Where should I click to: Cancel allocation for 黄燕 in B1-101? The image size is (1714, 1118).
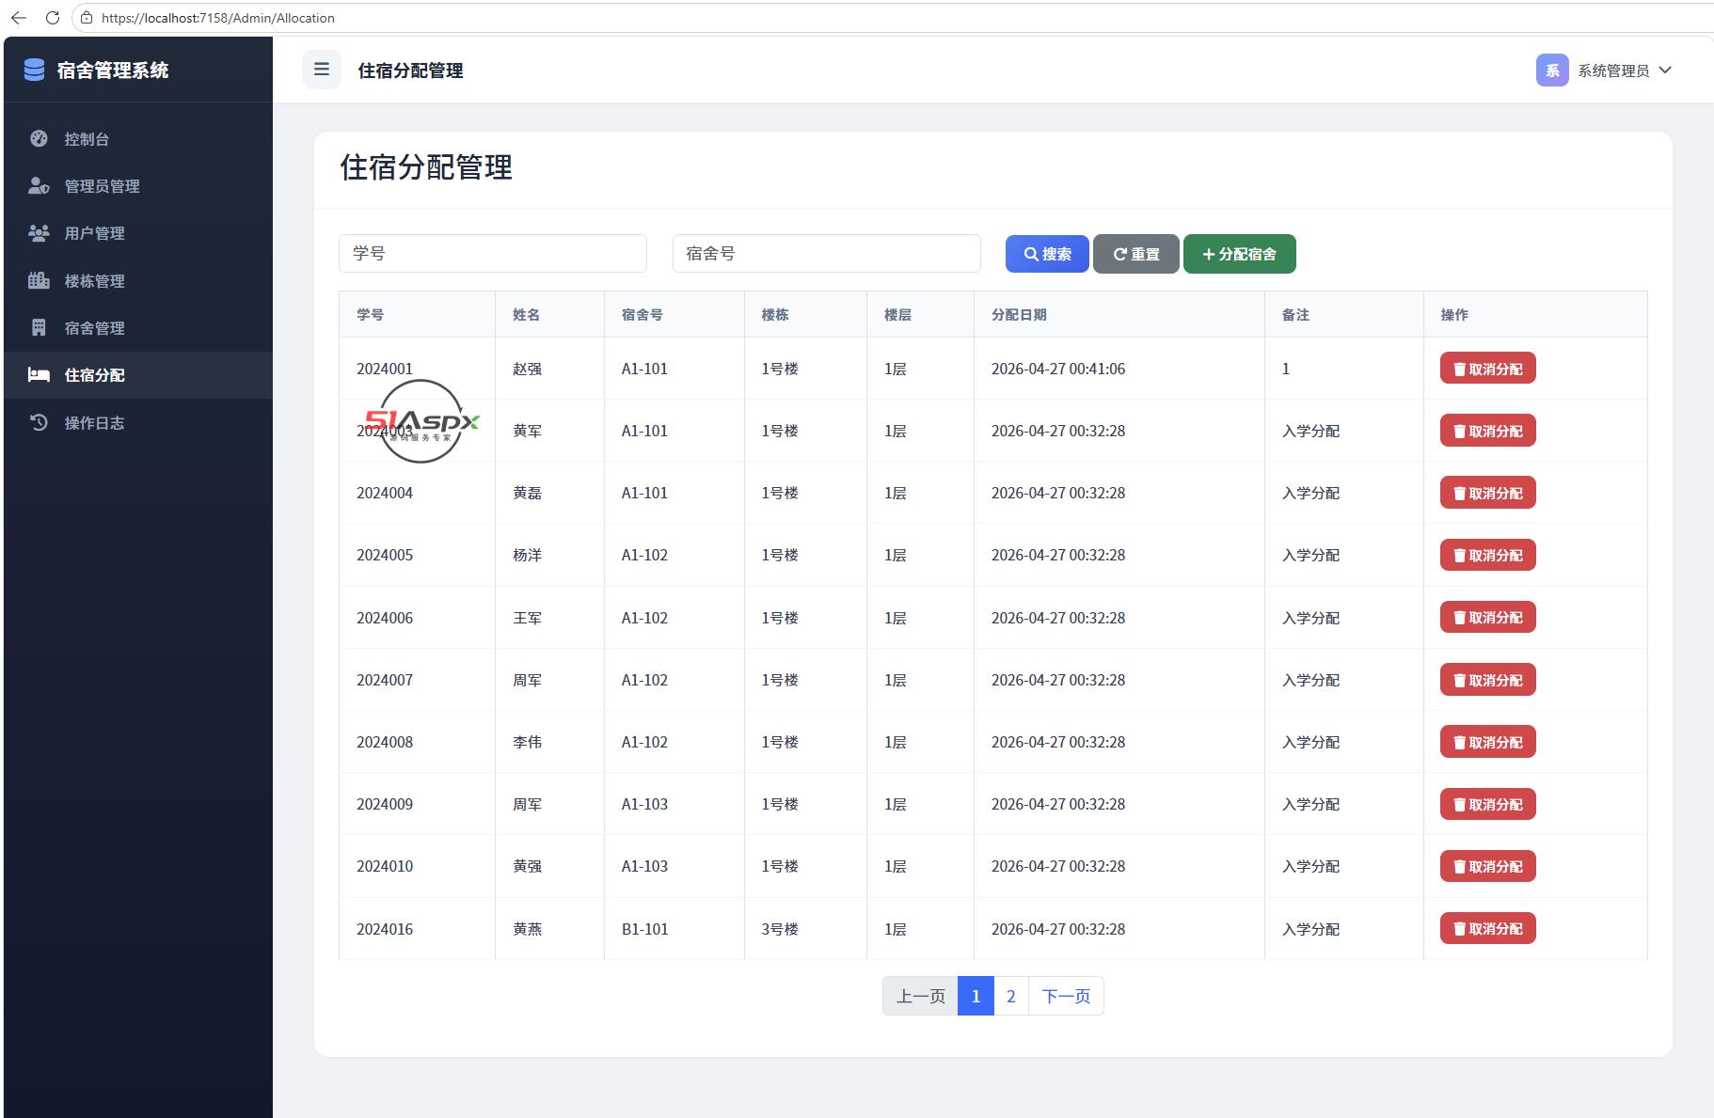point(1487,928)
